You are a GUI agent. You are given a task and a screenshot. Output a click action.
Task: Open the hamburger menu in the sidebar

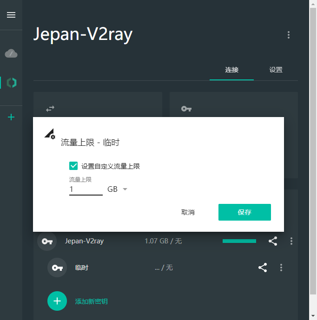11,15
